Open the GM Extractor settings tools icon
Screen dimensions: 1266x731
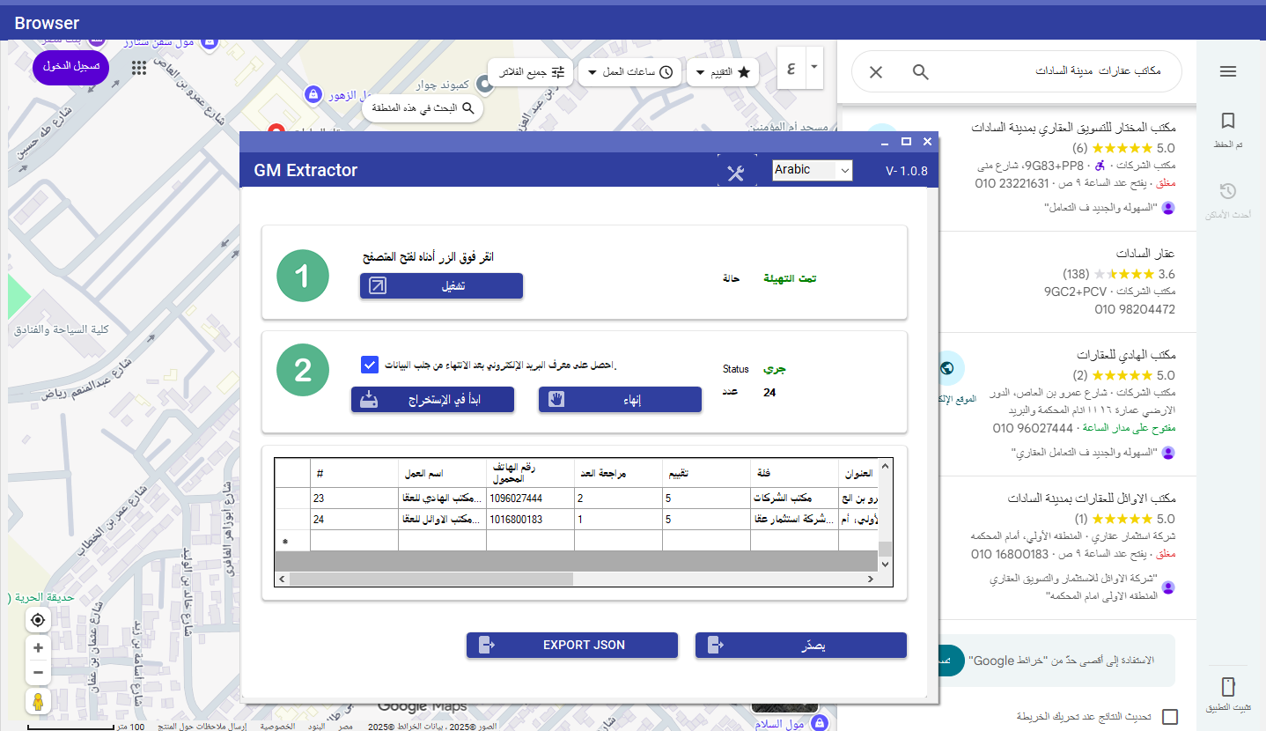(x=737, y=173)
